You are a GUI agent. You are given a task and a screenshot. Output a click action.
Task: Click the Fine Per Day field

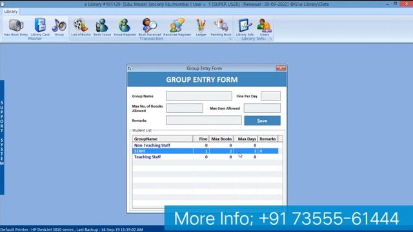point(270,96)
